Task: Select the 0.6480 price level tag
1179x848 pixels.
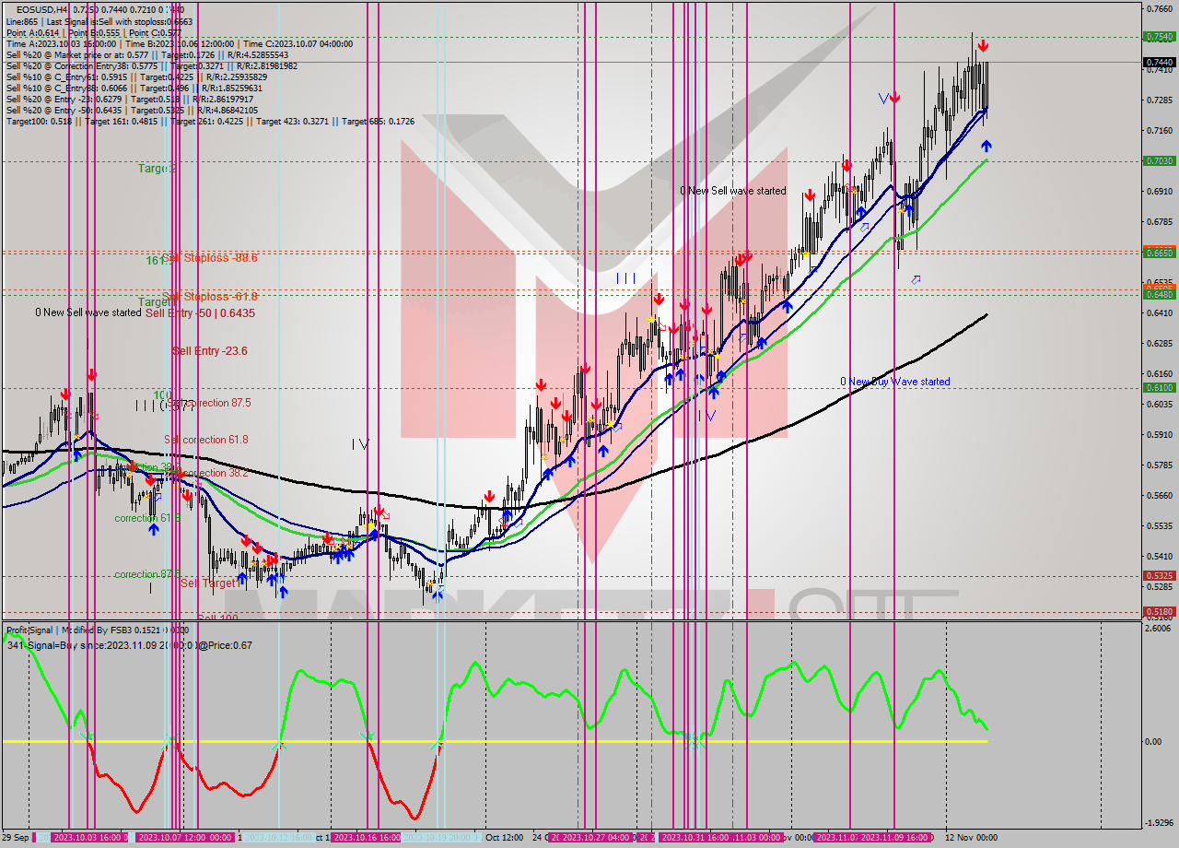Action: pos(1159,294)
